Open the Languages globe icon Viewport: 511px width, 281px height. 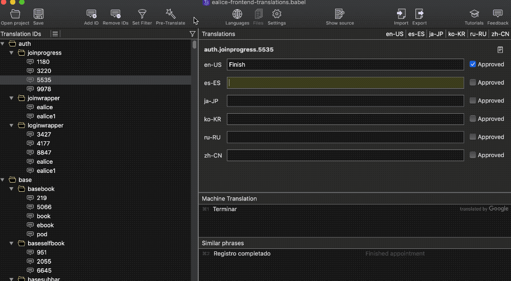coord(237,14)
